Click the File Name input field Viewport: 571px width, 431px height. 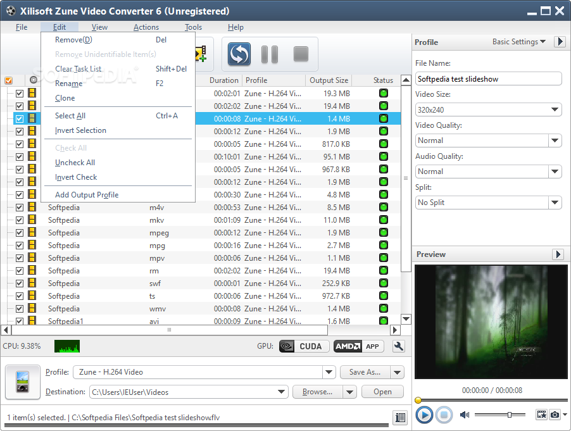tap(488, 78)
